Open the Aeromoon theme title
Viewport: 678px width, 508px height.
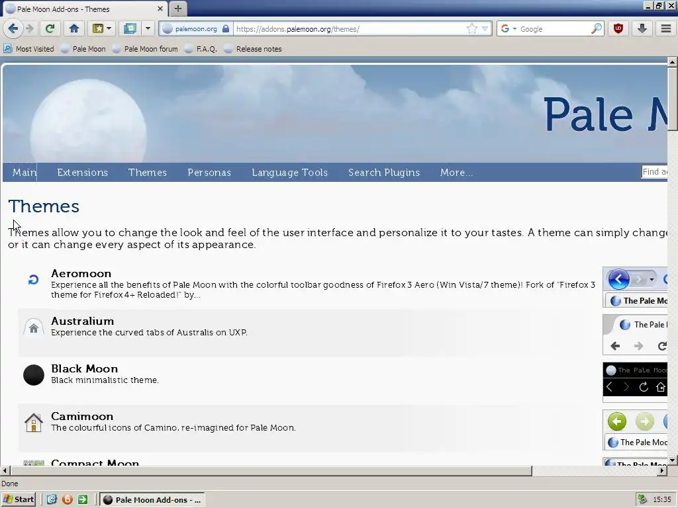[x=81, y=273]
